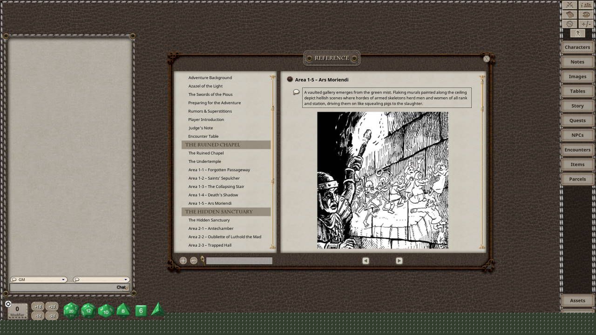
Task: Click the round link icon beside Area 1-5 title
Action: click(290, 80)
